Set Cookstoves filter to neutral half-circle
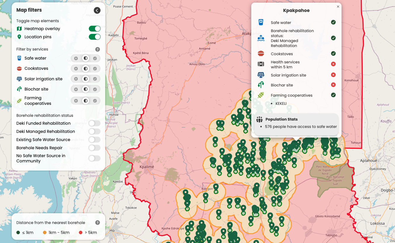This screenshot has height=243, width=395. [86, 69]
